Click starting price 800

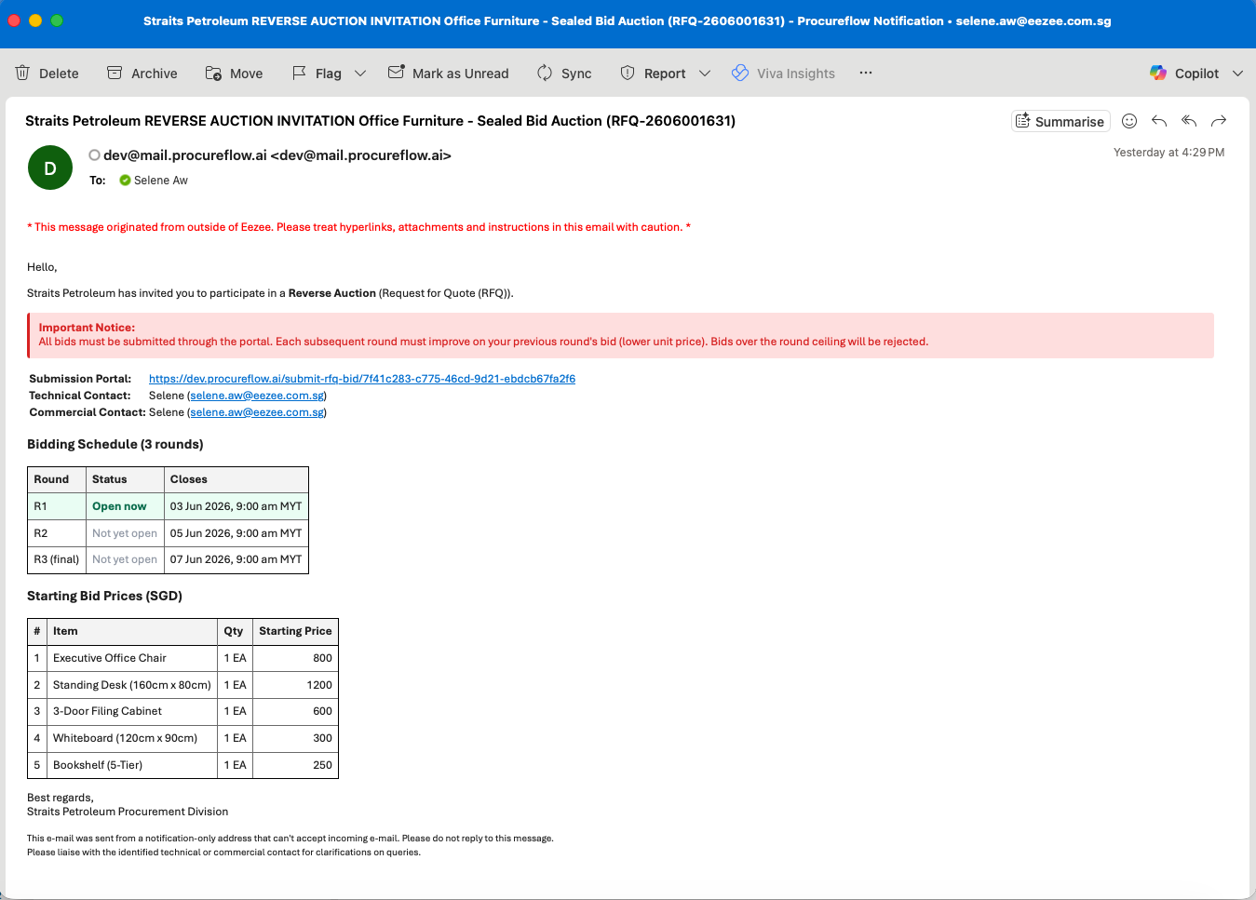[322, 658]
